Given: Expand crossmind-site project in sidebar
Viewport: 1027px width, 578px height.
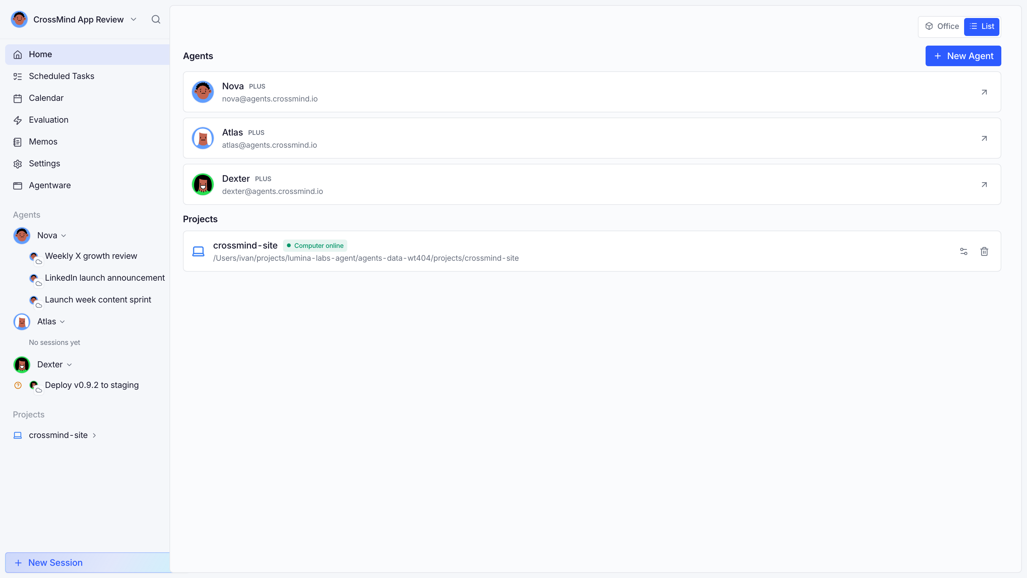Looking at the screenshot, I should click(94, 436).
